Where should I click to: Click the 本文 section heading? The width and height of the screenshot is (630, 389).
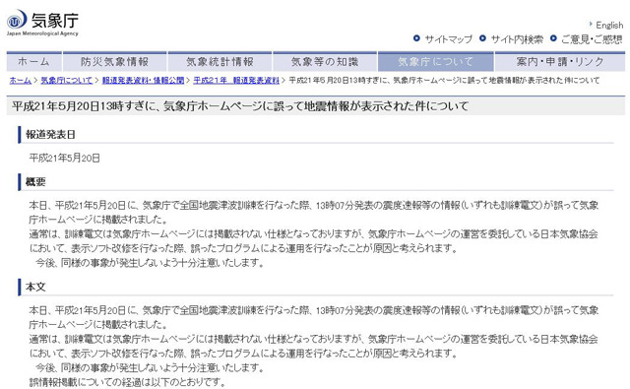pos(35,287)
